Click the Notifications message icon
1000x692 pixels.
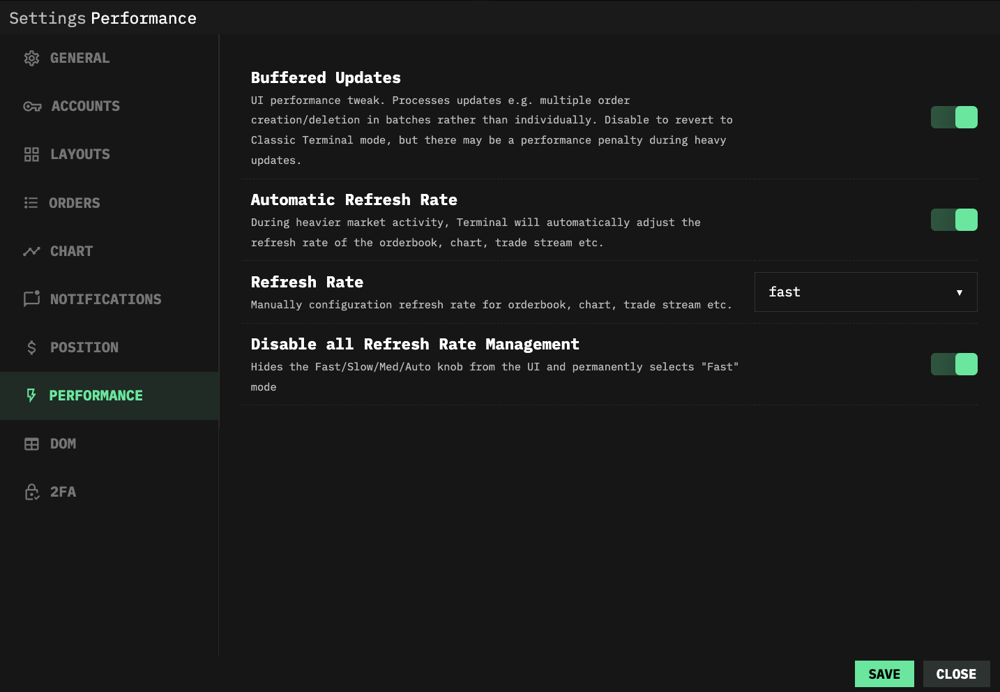(31, 299)
